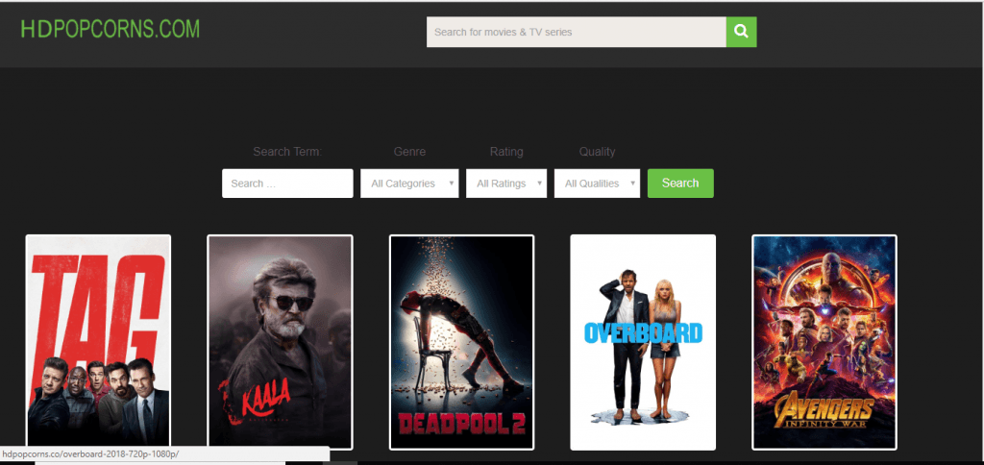Open the Deadpool 2 poster

tap(461, 342)
